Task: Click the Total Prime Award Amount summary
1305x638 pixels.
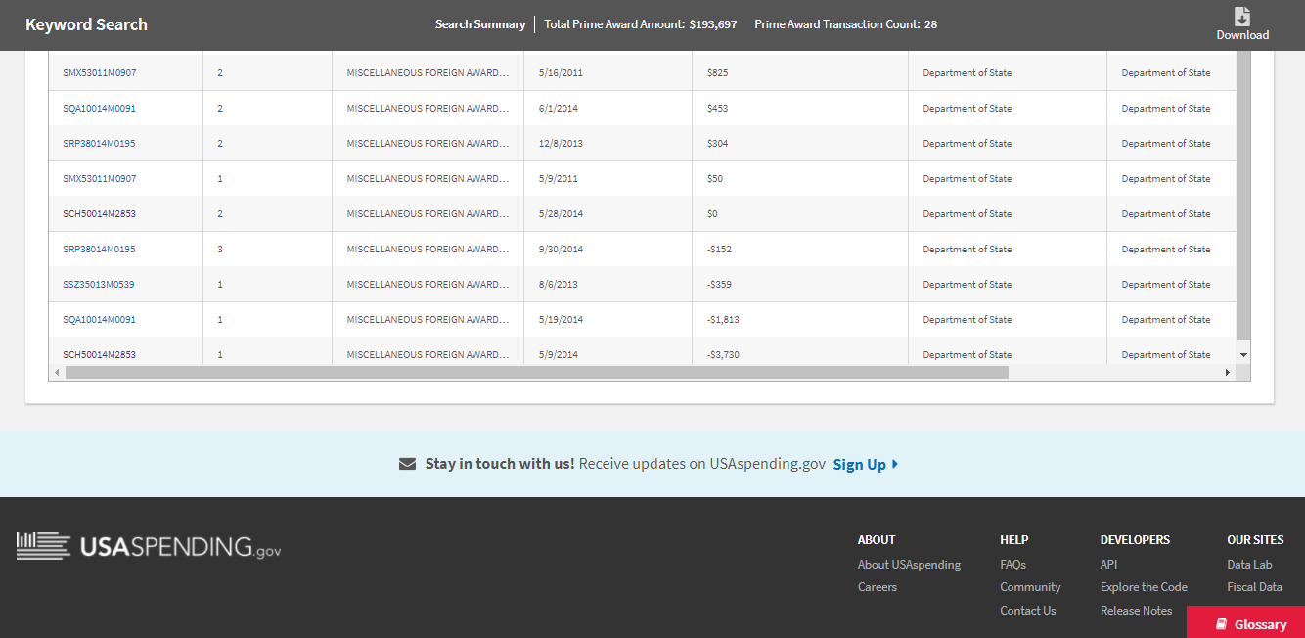Action: 641,24
